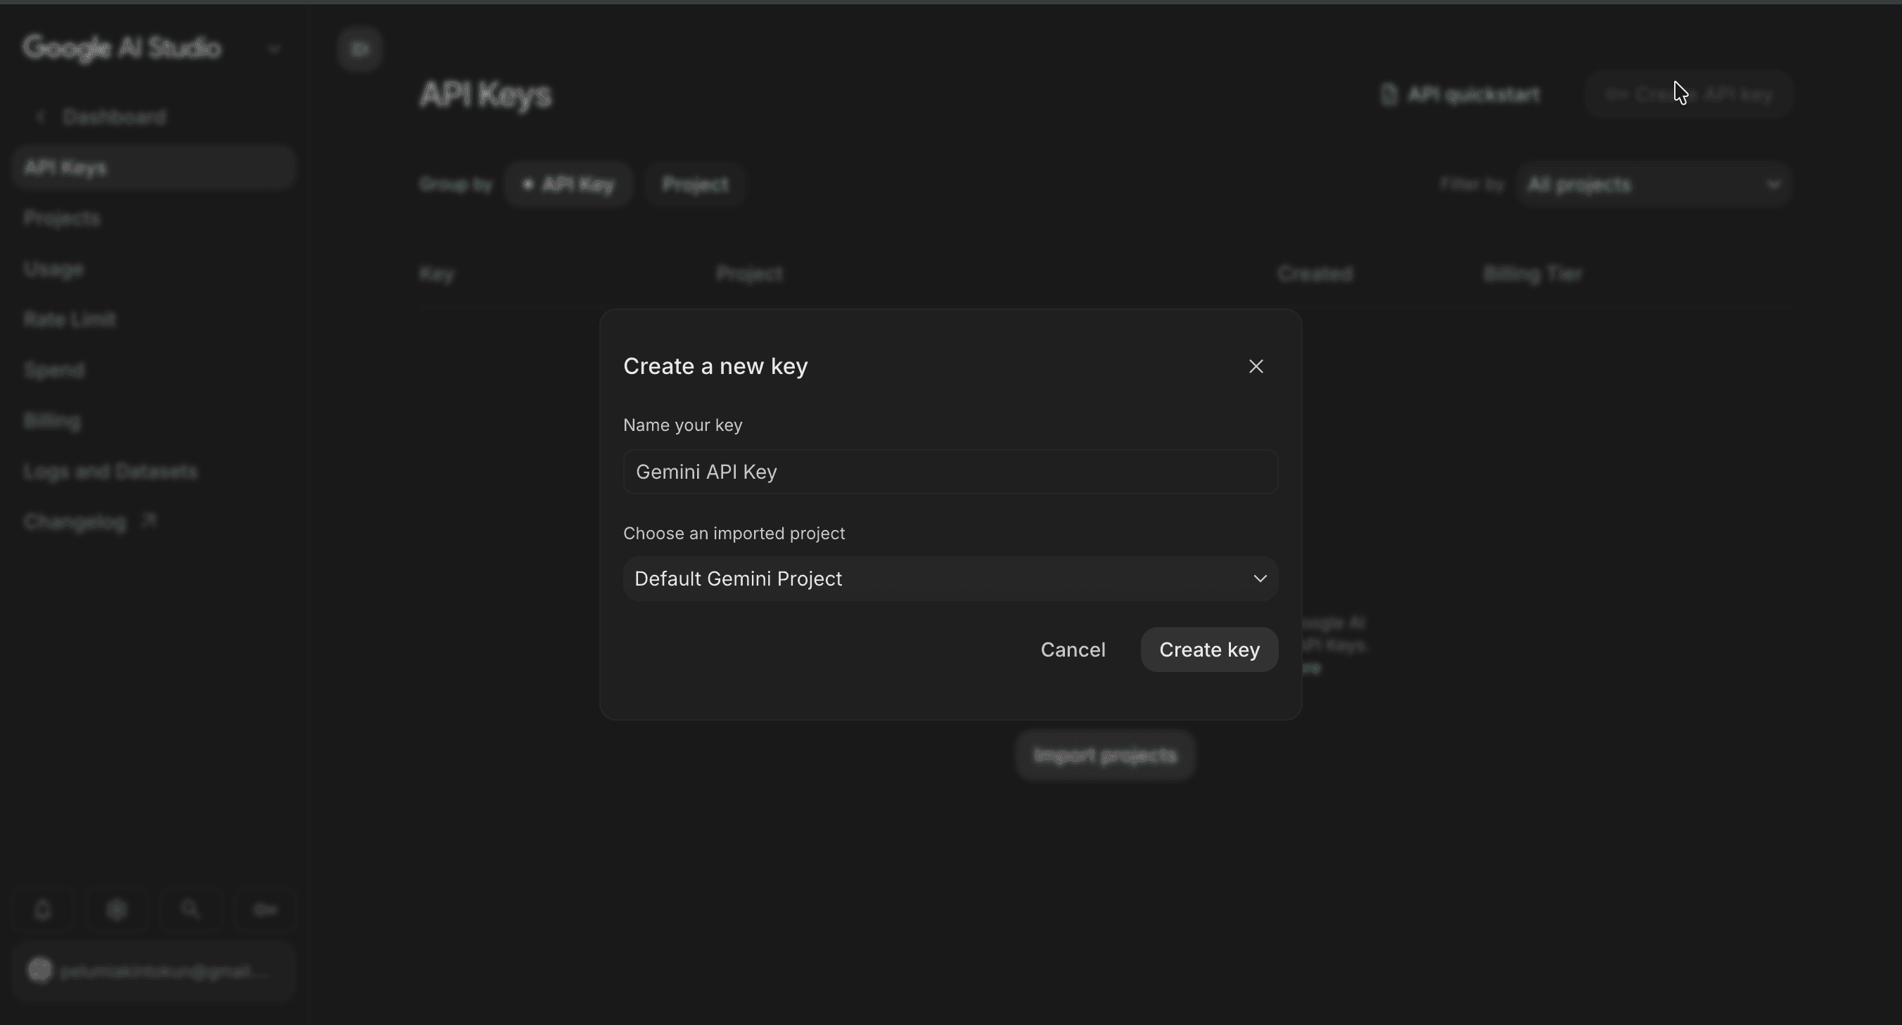Click the Name your key text field
The width and height of the screenshot is (1902, 1025).
(950, 472)
